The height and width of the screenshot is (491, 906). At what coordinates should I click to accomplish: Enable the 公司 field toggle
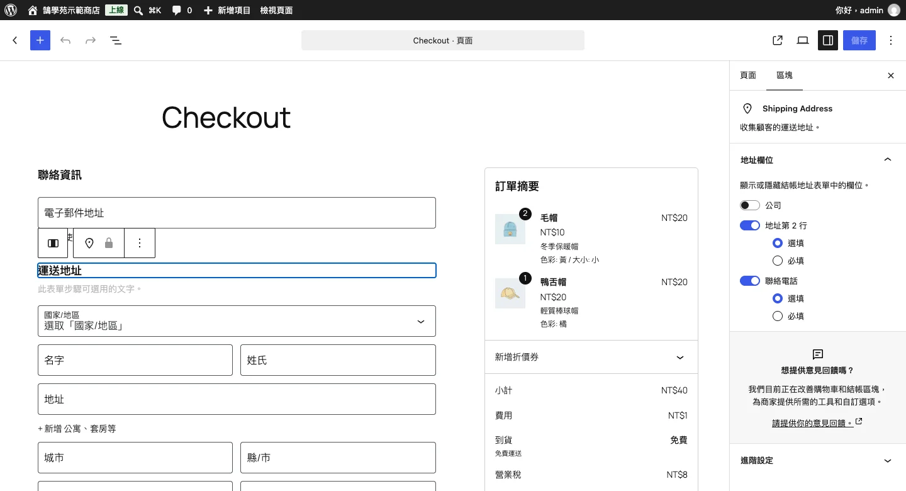point(750,205)
